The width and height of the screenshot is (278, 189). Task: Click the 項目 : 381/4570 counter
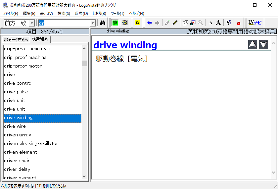point(44,31)
